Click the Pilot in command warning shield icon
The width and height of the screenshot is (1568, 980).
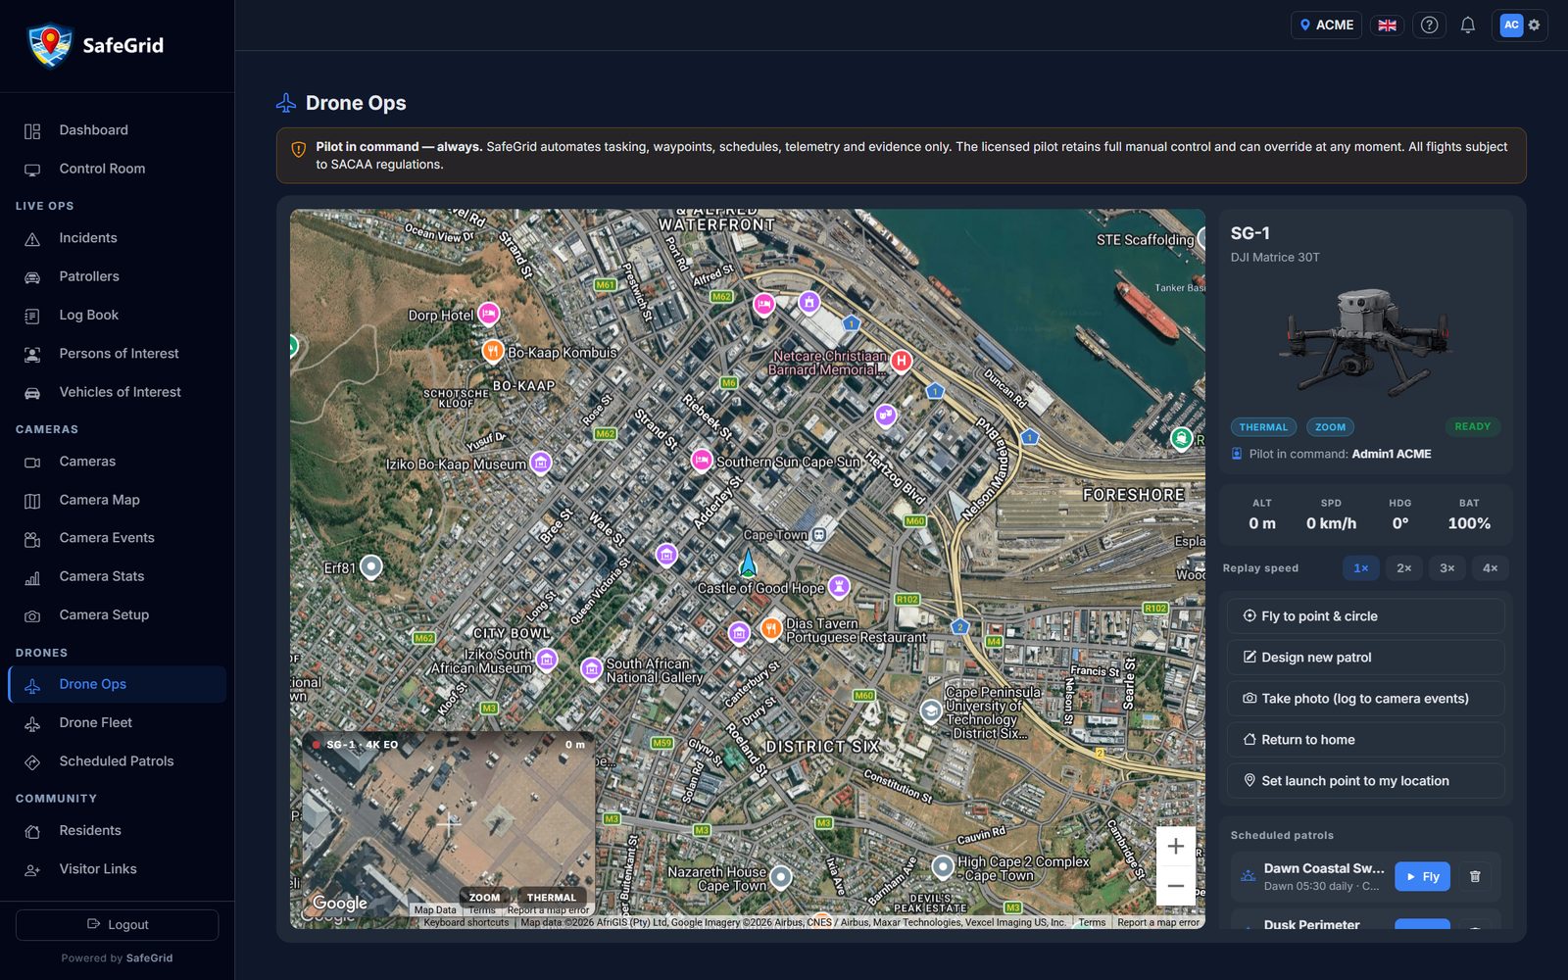tap(299, 149)
